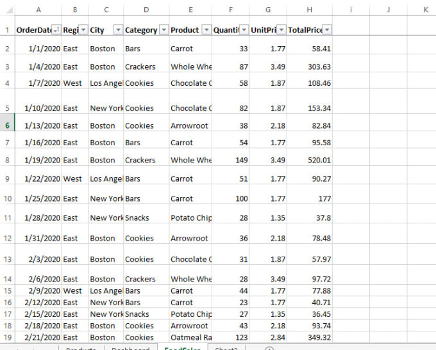Select column D header
Screen dimensions: 436x350
(146, 10)
